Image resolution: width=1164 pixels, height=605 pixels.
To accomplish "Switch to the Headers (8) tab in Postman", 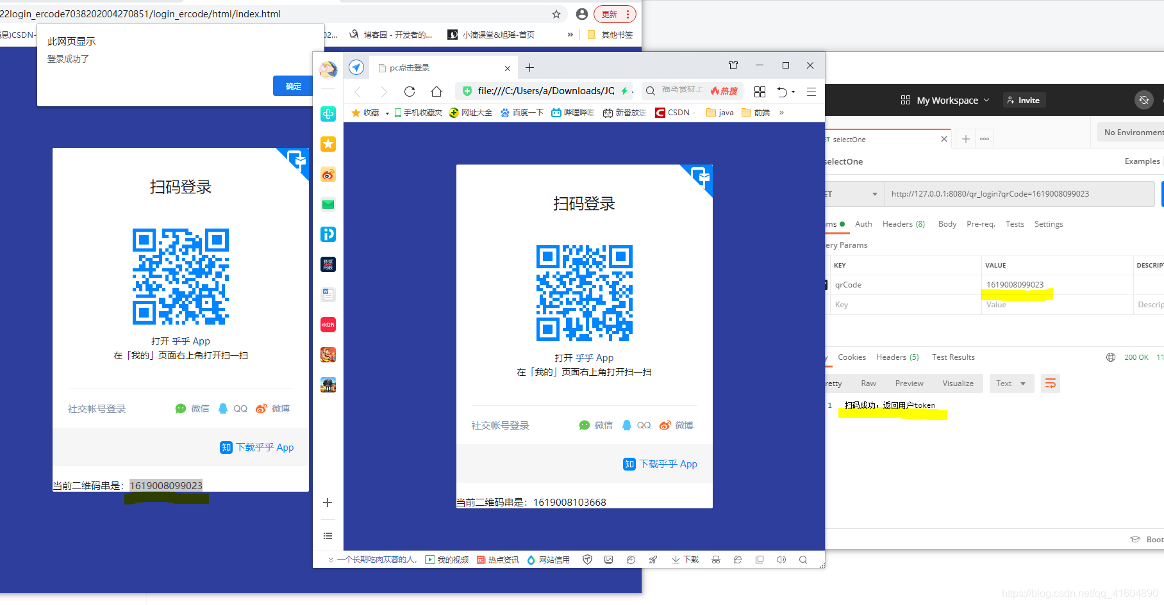I will coord(904,223).
